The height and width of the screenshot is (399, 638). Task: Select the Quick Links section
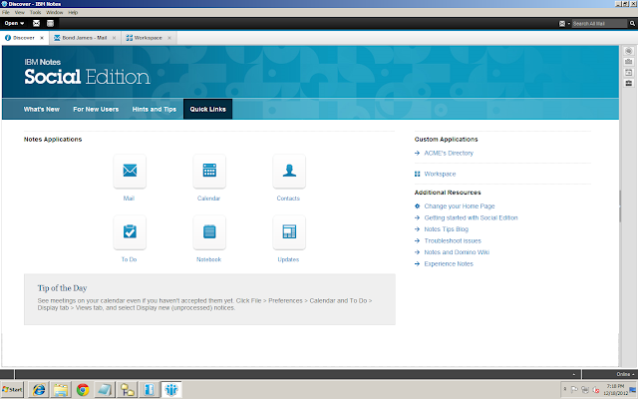point(208,109)
